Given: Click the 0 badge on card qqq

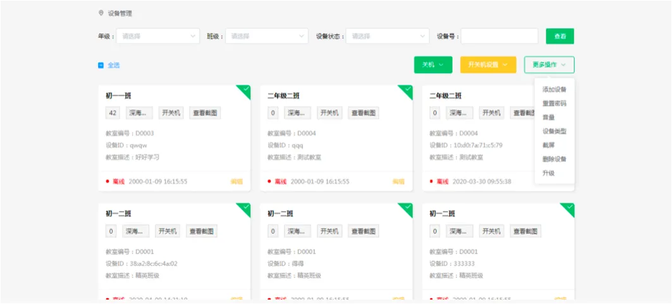Looking at the screenshot, I should pyautogui.click(x=272, y=113).
